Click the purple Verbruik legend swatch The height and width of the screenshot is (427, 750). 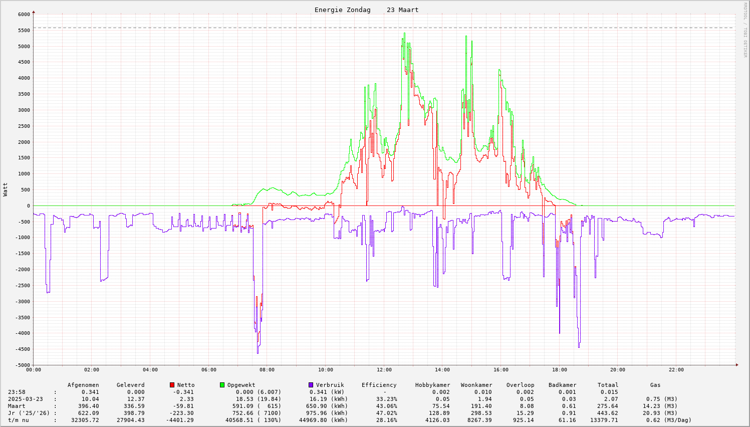311,385
